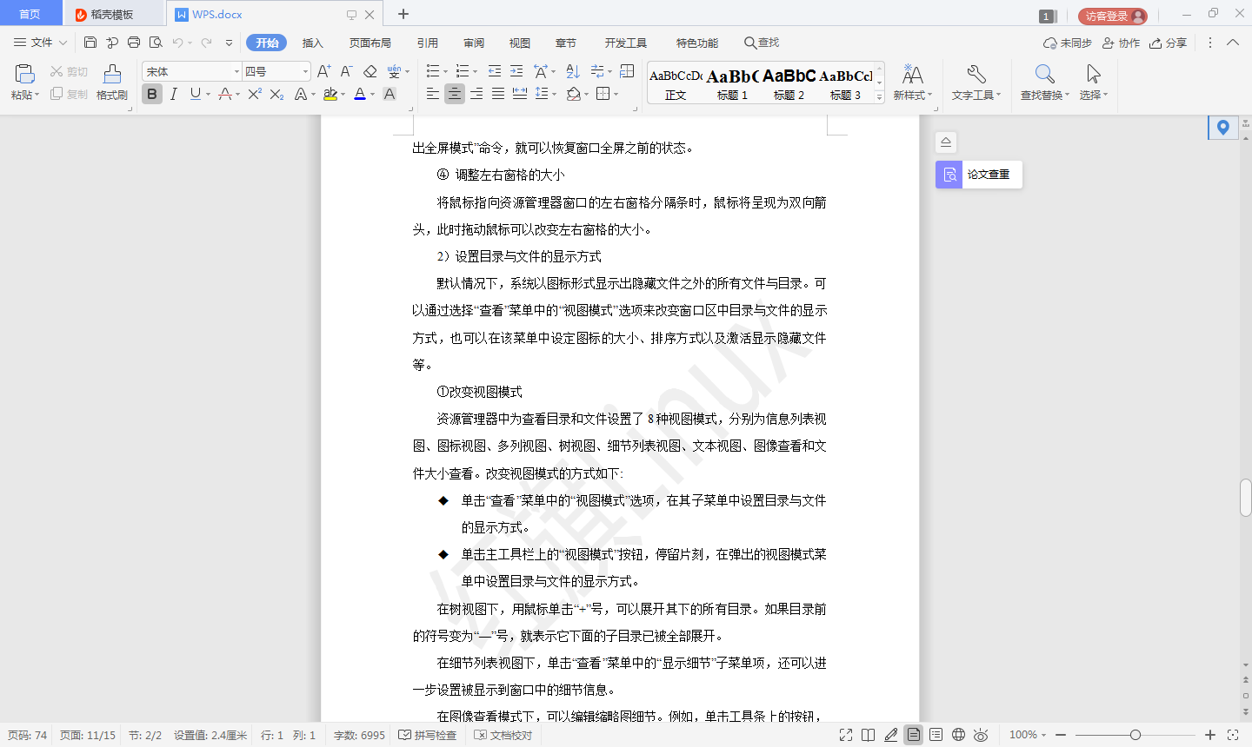Switch to web layout view icon
The height and width of the screenshot is (747, 1252).
point(958,735)
